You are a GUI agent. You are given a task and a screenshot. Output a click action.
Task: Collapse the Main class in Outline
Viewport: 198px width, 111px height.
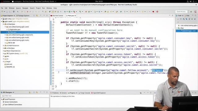click(177, 28)
